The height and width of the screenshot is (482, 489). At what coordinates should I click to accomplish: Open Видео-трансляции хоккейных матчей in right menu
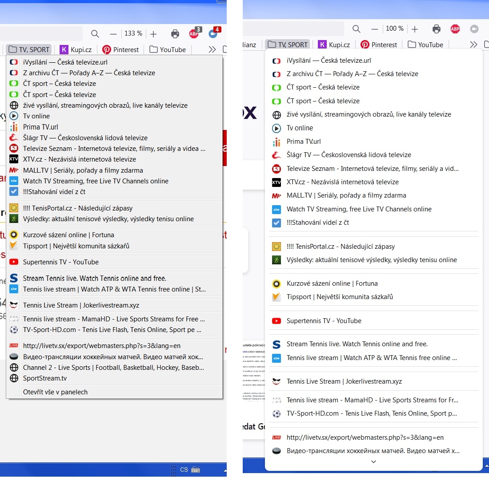click(x=373, y=451)
